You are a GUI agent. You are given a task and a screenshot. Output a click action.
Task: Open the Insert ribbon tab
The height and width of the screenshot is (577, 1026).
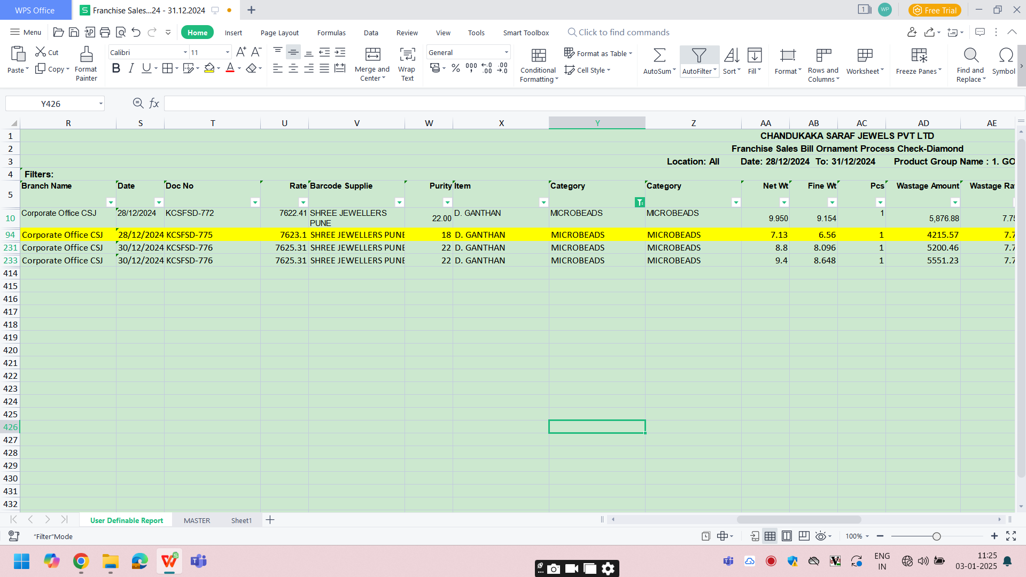pos(233,33)
